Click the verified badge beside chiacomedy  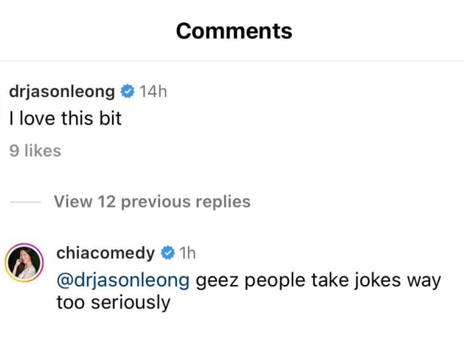click(x=167, y=253)
